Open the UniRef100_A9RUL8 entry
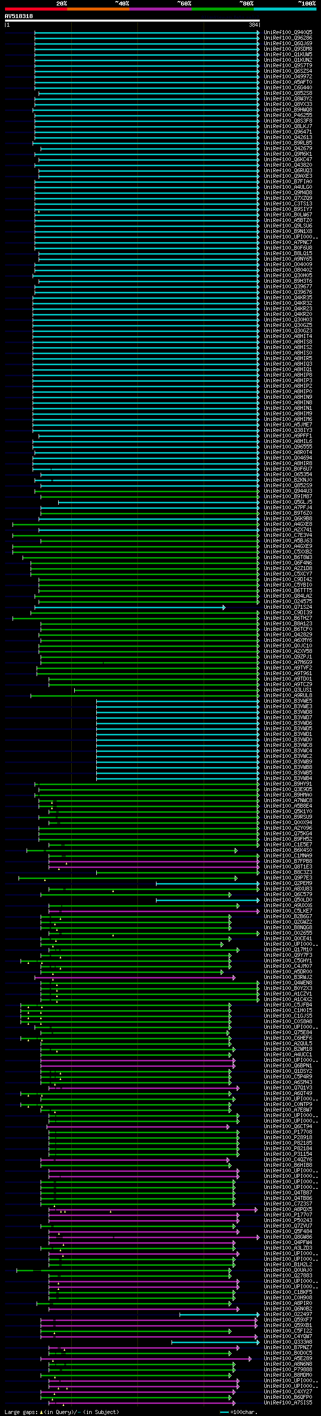This screenshot has height=1416, width=321. 288,695
